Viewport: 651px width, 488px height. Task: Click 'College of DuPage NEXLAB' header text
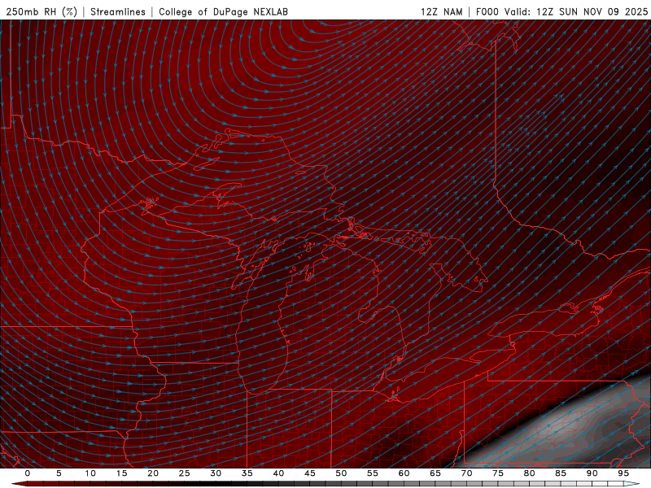point(223,11)
